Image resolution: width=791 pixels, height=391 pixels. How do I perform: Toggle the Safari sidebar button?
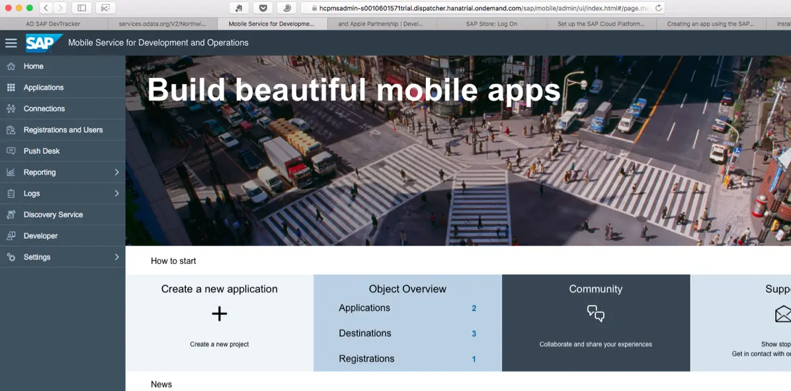(x=81, y=8)
